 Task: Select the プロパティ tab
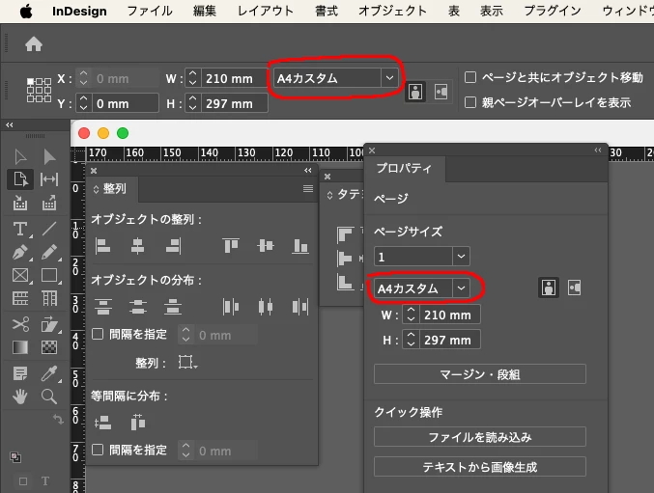pos(404,168)
